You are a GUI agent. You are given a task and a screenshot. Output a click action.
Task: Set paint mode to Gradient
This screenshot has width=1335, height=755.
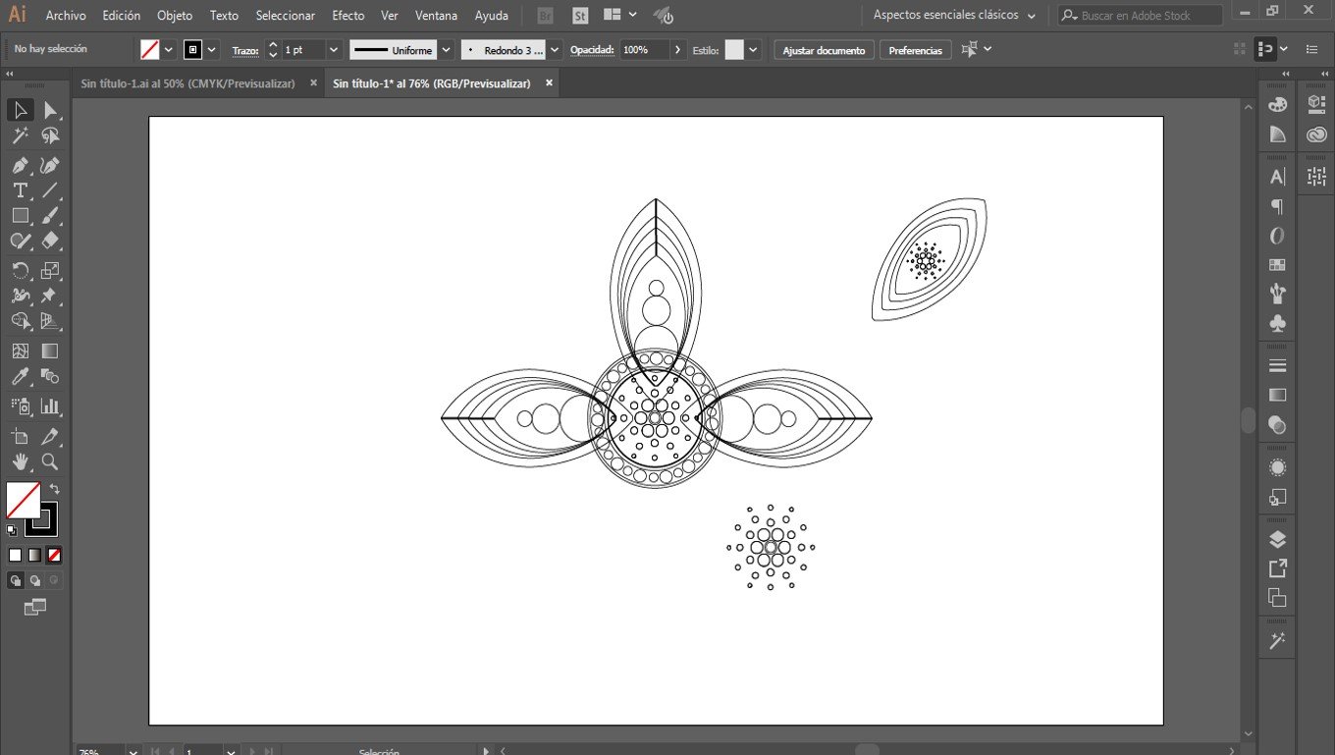(x=34, y=555)
